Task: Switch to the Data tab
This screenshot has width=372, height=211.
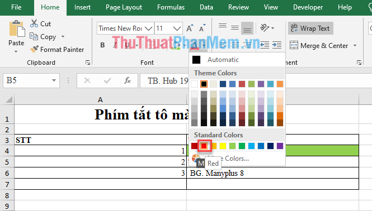Action: point(206,7)
